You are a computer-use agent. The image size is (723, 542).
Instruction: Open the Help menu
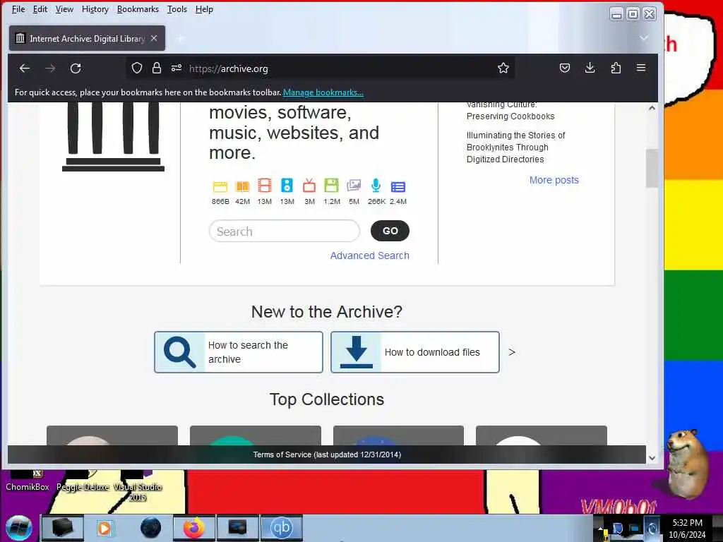point(204,9)
